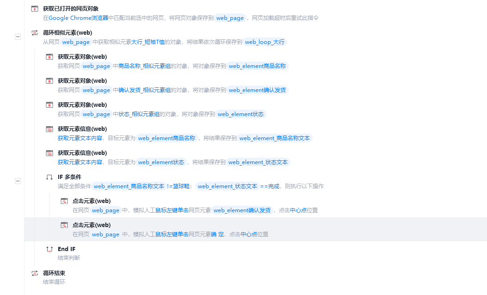
Task: Click the 状态_相似元素组 link
Action: coord(139,114)
